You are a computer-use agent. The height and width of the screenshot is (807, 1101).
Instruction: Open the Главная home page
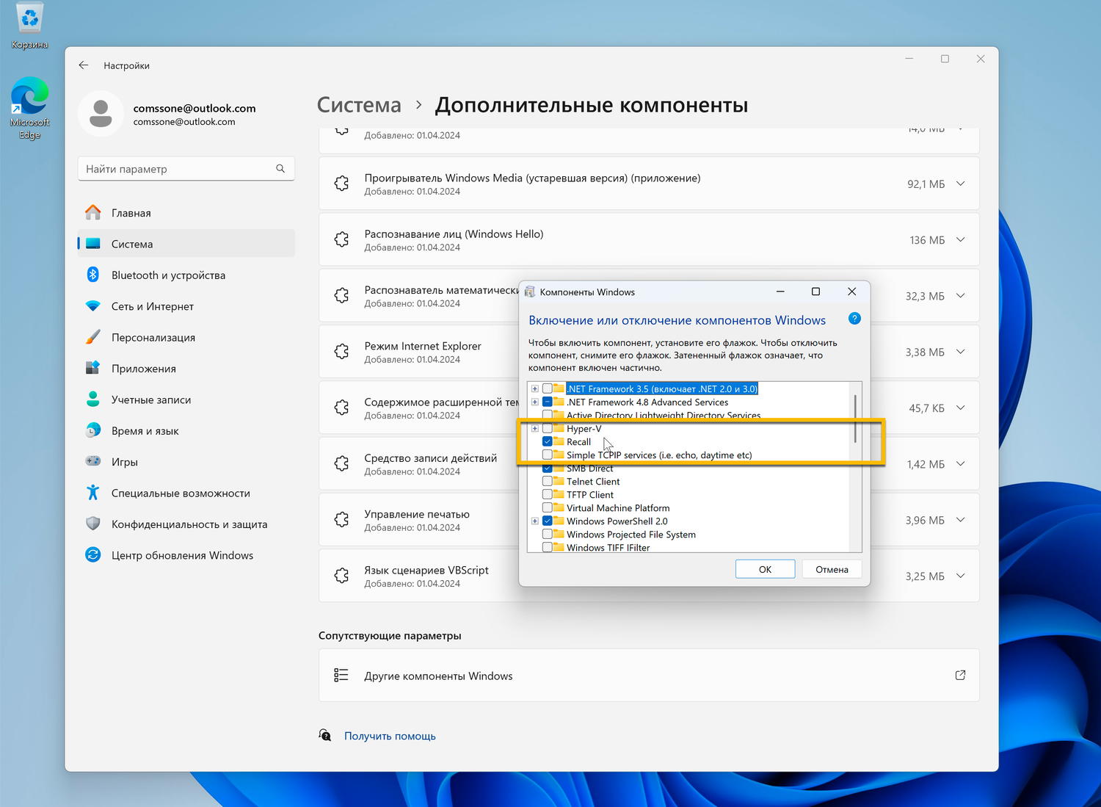tap(186, 213)
